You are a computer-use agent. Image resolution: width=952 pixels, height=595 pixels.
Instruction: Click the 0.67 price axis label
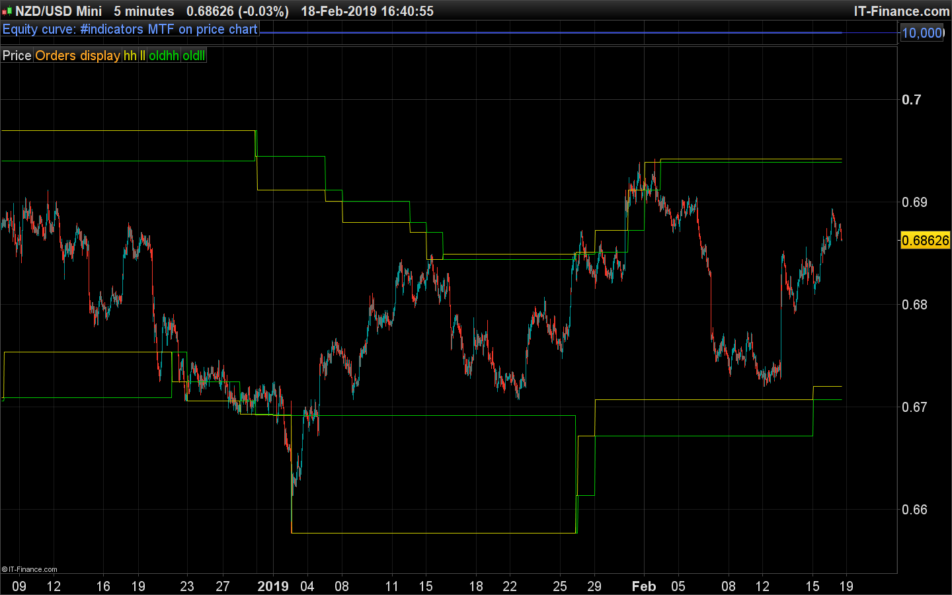point(914,407)
